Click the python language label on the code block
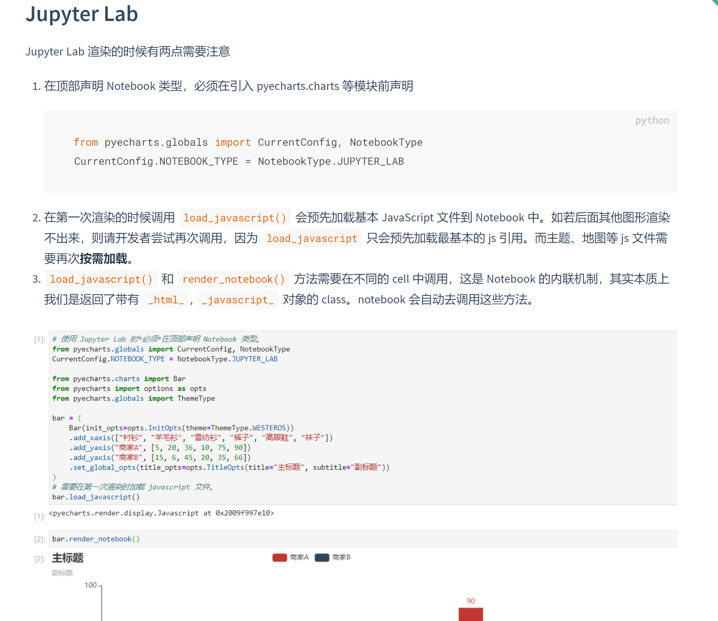The height and width of the screenshot is (621, 718). 652,121
